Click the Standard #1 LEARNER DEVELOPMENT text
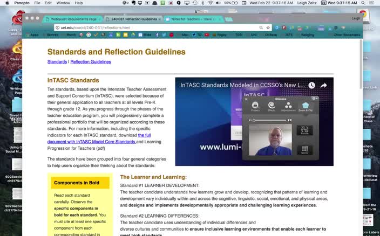The image size is (380, 236). [x=160, y=185]
